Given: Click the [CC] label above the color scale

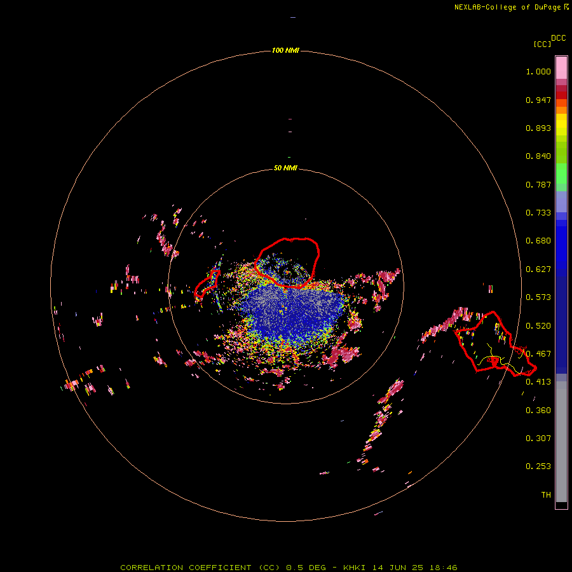Looking at the screenshot, I should pyautogui.click(x=542, y=44).
